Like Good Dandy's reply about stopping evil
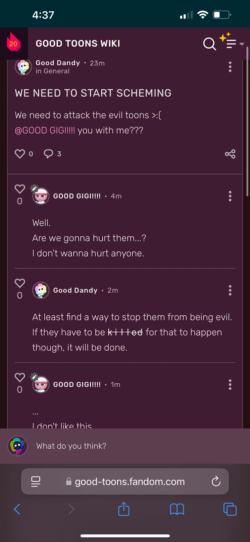Screen dimensions: 250x542 coord(20,283)
